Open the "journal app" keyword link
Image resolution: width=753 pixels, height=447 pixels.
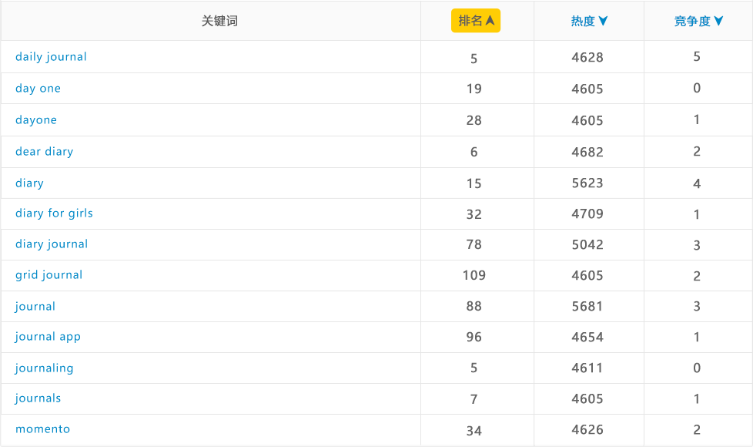(x=48, y=337)
